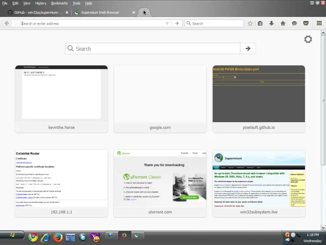Click the phone icon in system tray

pyautogui.click(x=299, y=235)
